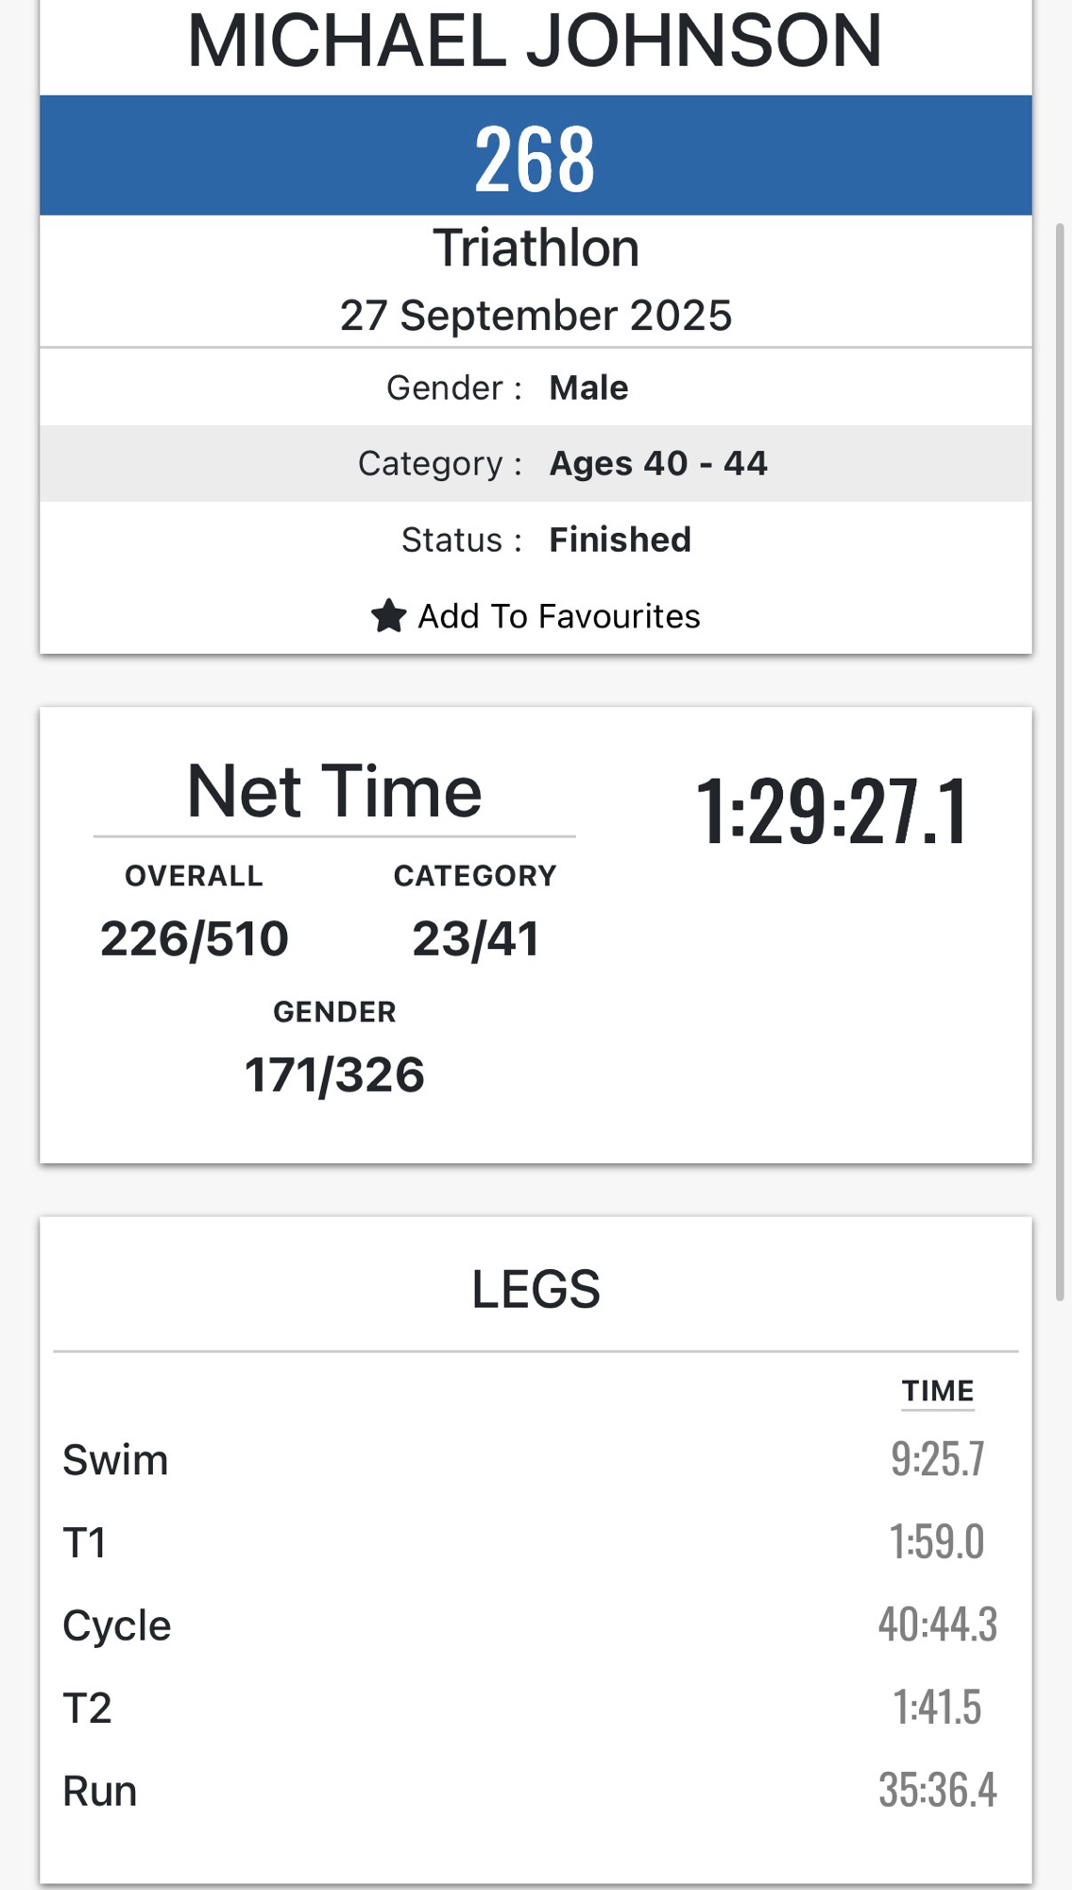This screenshot has width=1072, height=1890.
Task: Click the Ages 40 - 44 category value
Action: [x=658, y=463]
